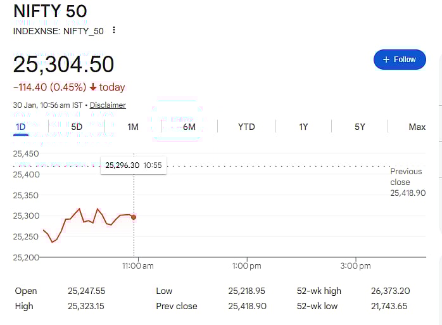Viewport: 442px width, 325px height.
Task: Click the current price 25,304.50
Action: tap(63, 64)
